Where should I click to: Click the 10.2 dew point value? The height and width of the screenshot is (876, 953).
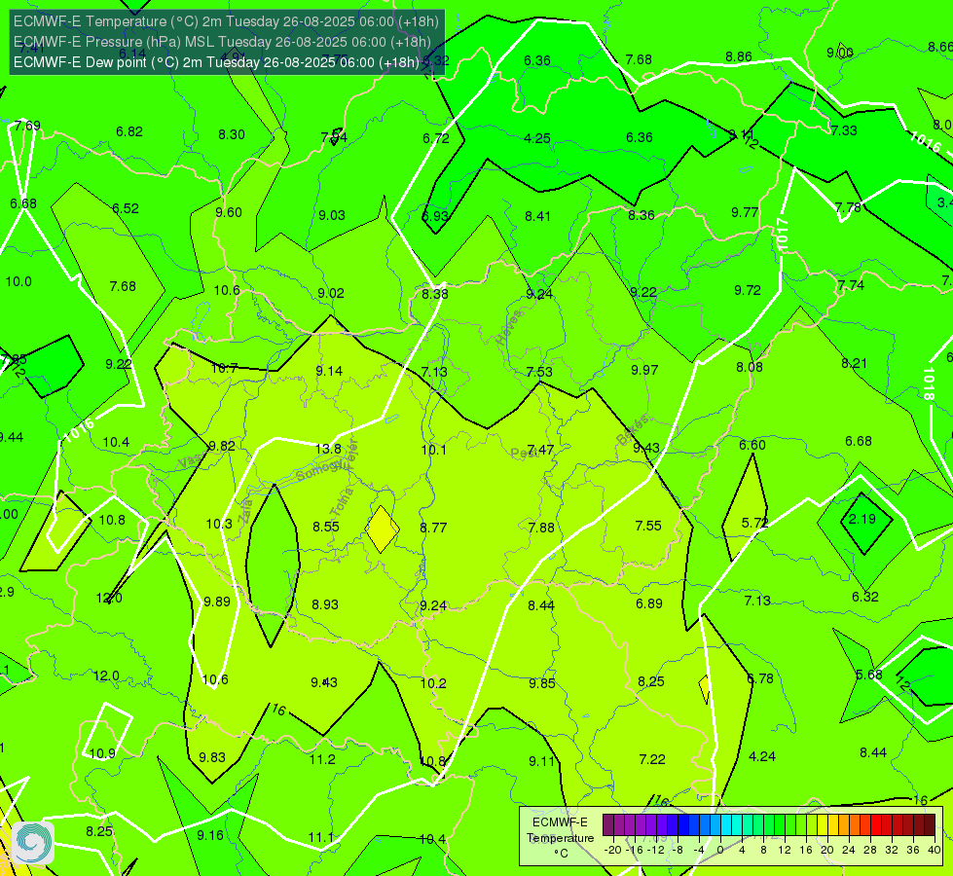coord(433,683)
